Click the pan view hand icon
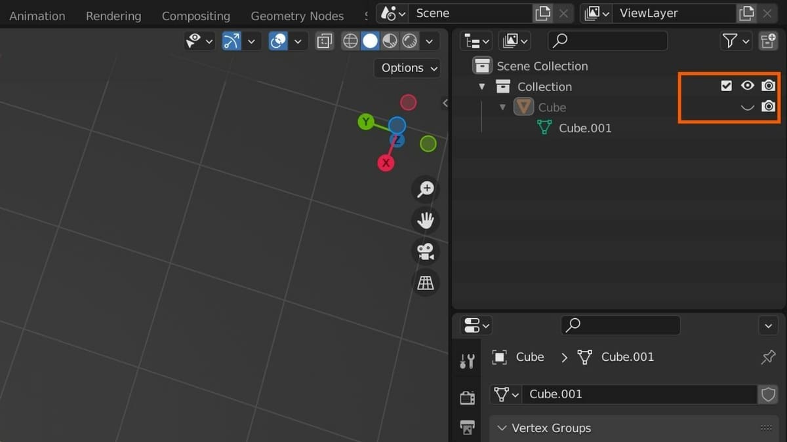 coord(426,220)
